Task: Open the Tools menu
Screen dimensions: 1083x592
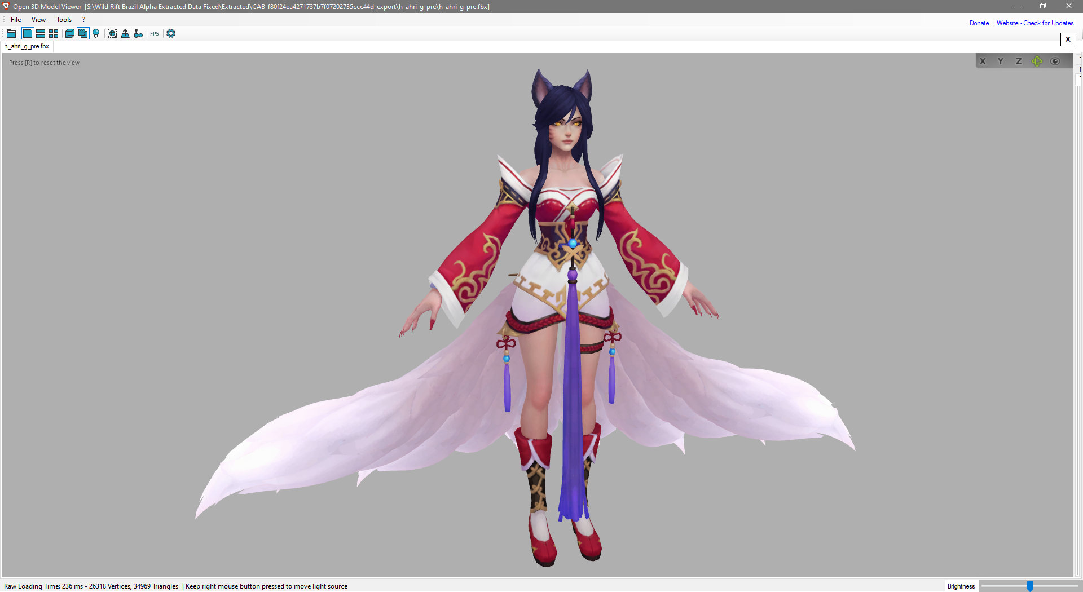Action: 64,20
